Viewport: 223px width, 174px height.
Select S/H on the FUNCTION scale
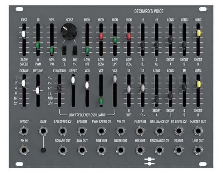click(x=50, y=103)
